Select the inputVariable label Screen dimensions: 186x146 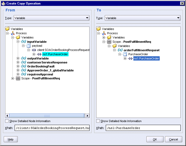37,42
